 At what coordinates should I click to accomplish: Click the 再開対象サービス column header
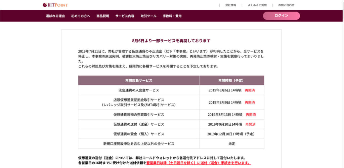coord(138,81)
